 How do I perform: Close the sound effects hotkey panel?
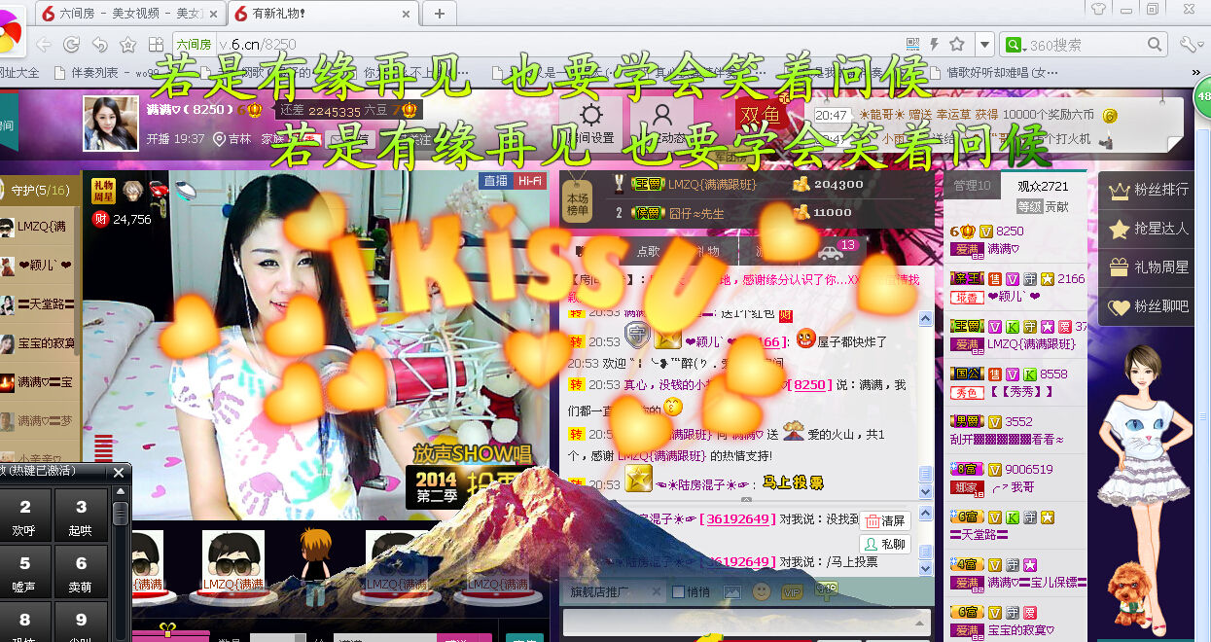(x=119, y=472)
